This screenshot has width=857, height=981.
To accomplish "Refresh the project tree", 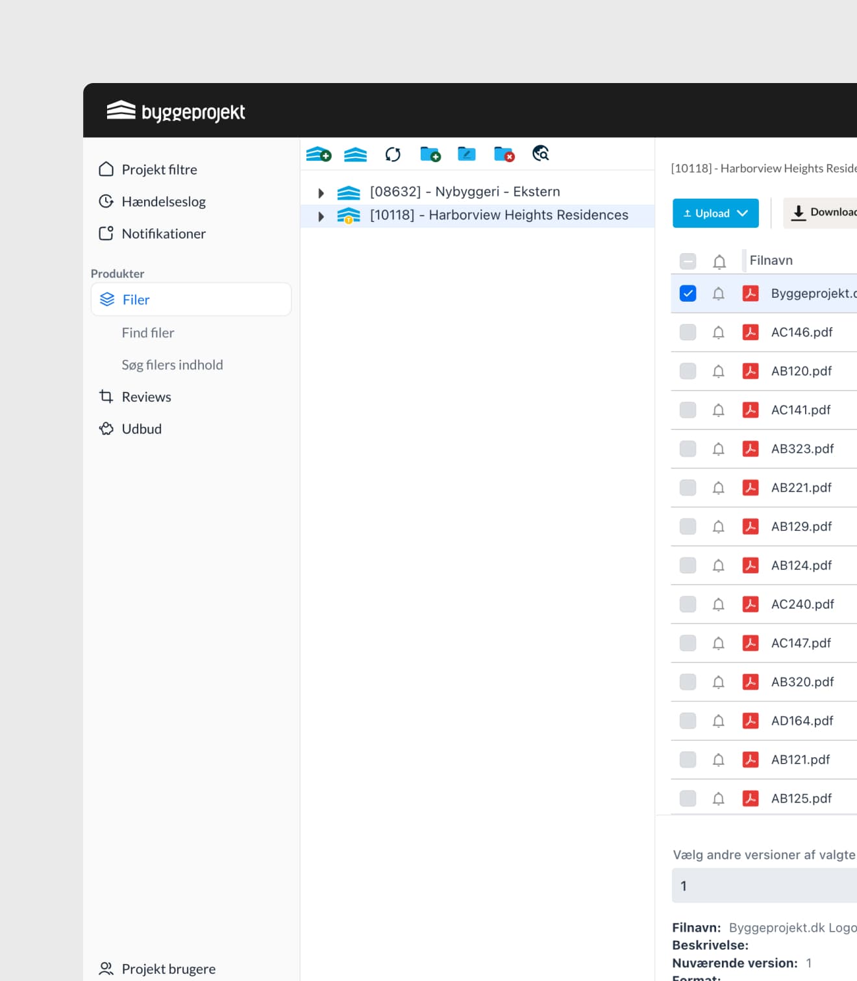I will pyautogui.click(x=393, y=154).
